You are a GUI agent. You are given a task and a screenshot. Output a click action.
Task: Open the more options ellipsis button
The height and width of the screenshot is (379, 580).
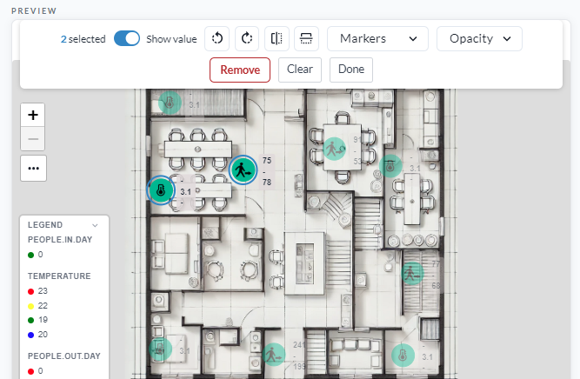point(33,169)
